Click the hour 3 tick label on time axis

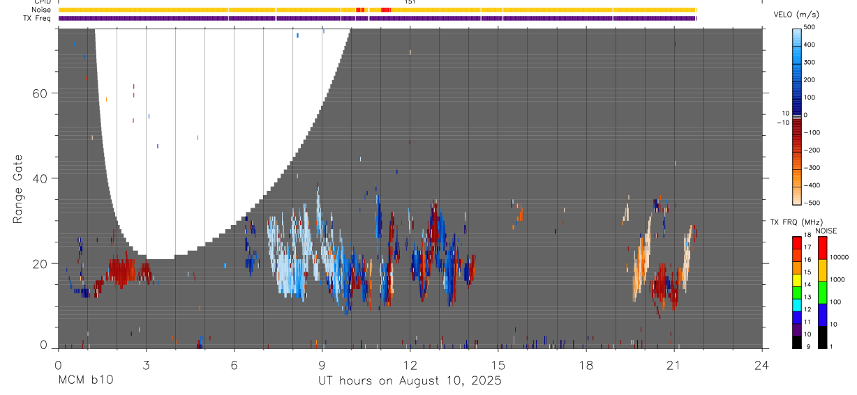[x=146, y=364]
